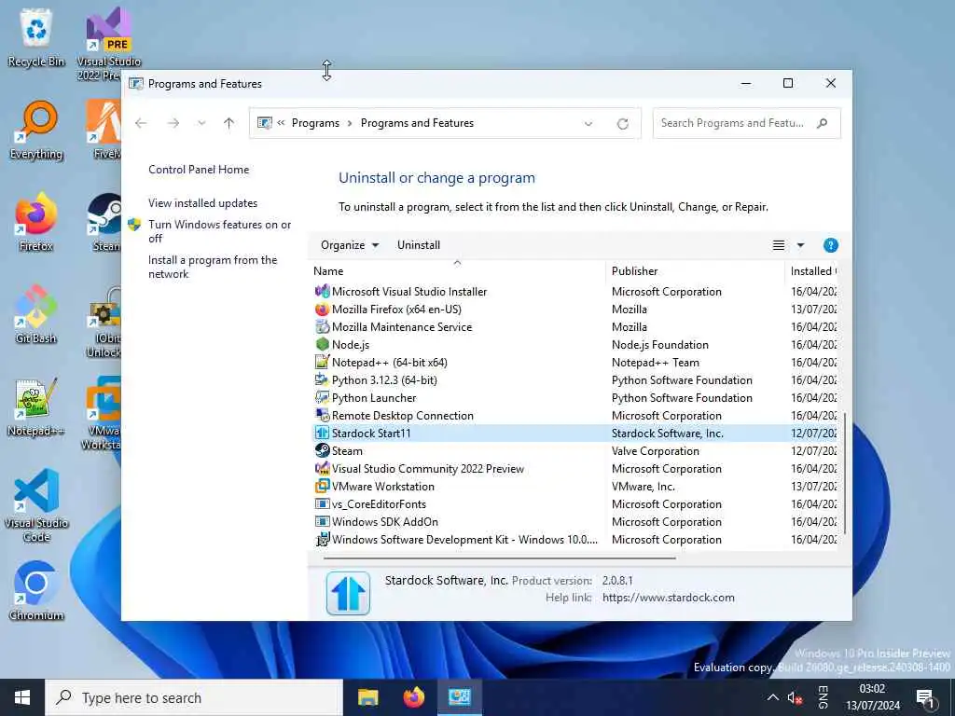Click Mozilla Maintenance Service icon

tap(322, 327)
